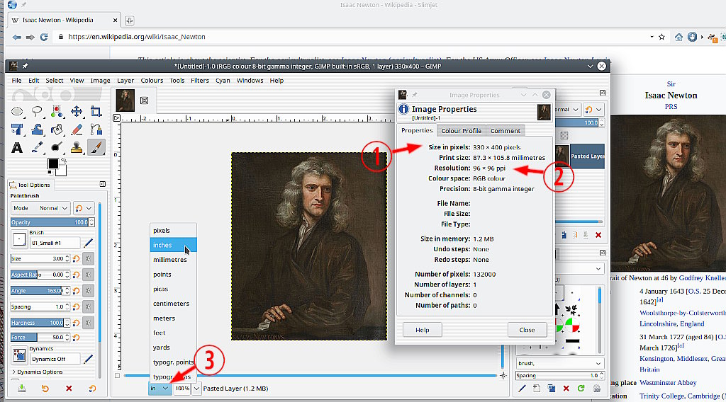The width and height of the screenshot is (726, 402).
Task: Select the Free Select lasso tool
Action: tap(37, 112)
